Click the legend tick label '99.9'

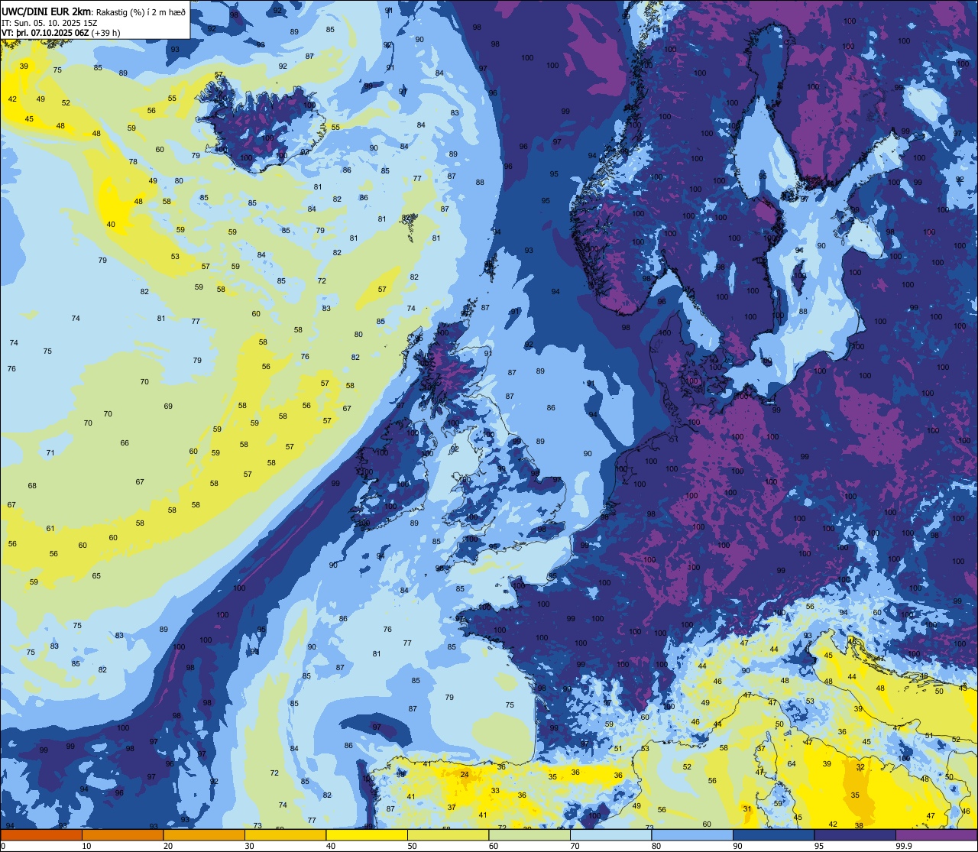[904, 846]
